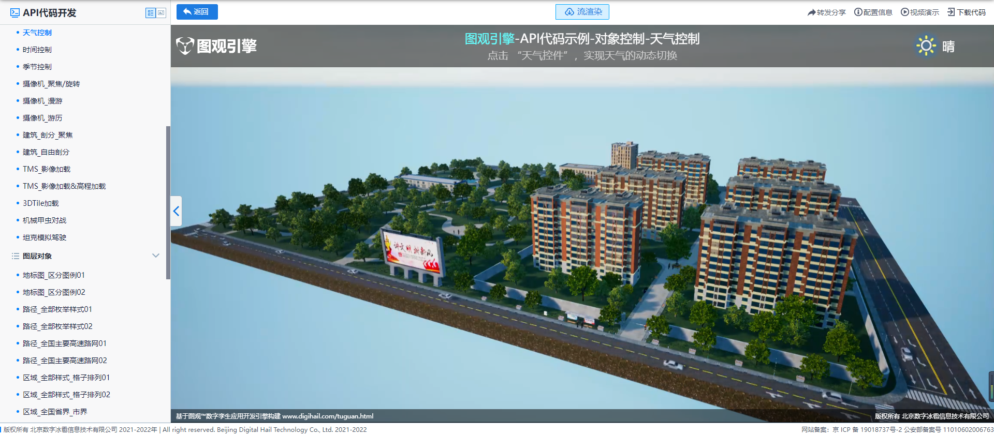The width and height of the screenshot is (994, 435).
Task: Open 区域_全部样式_格子排列02 item
Action: (x=66, y=395)
